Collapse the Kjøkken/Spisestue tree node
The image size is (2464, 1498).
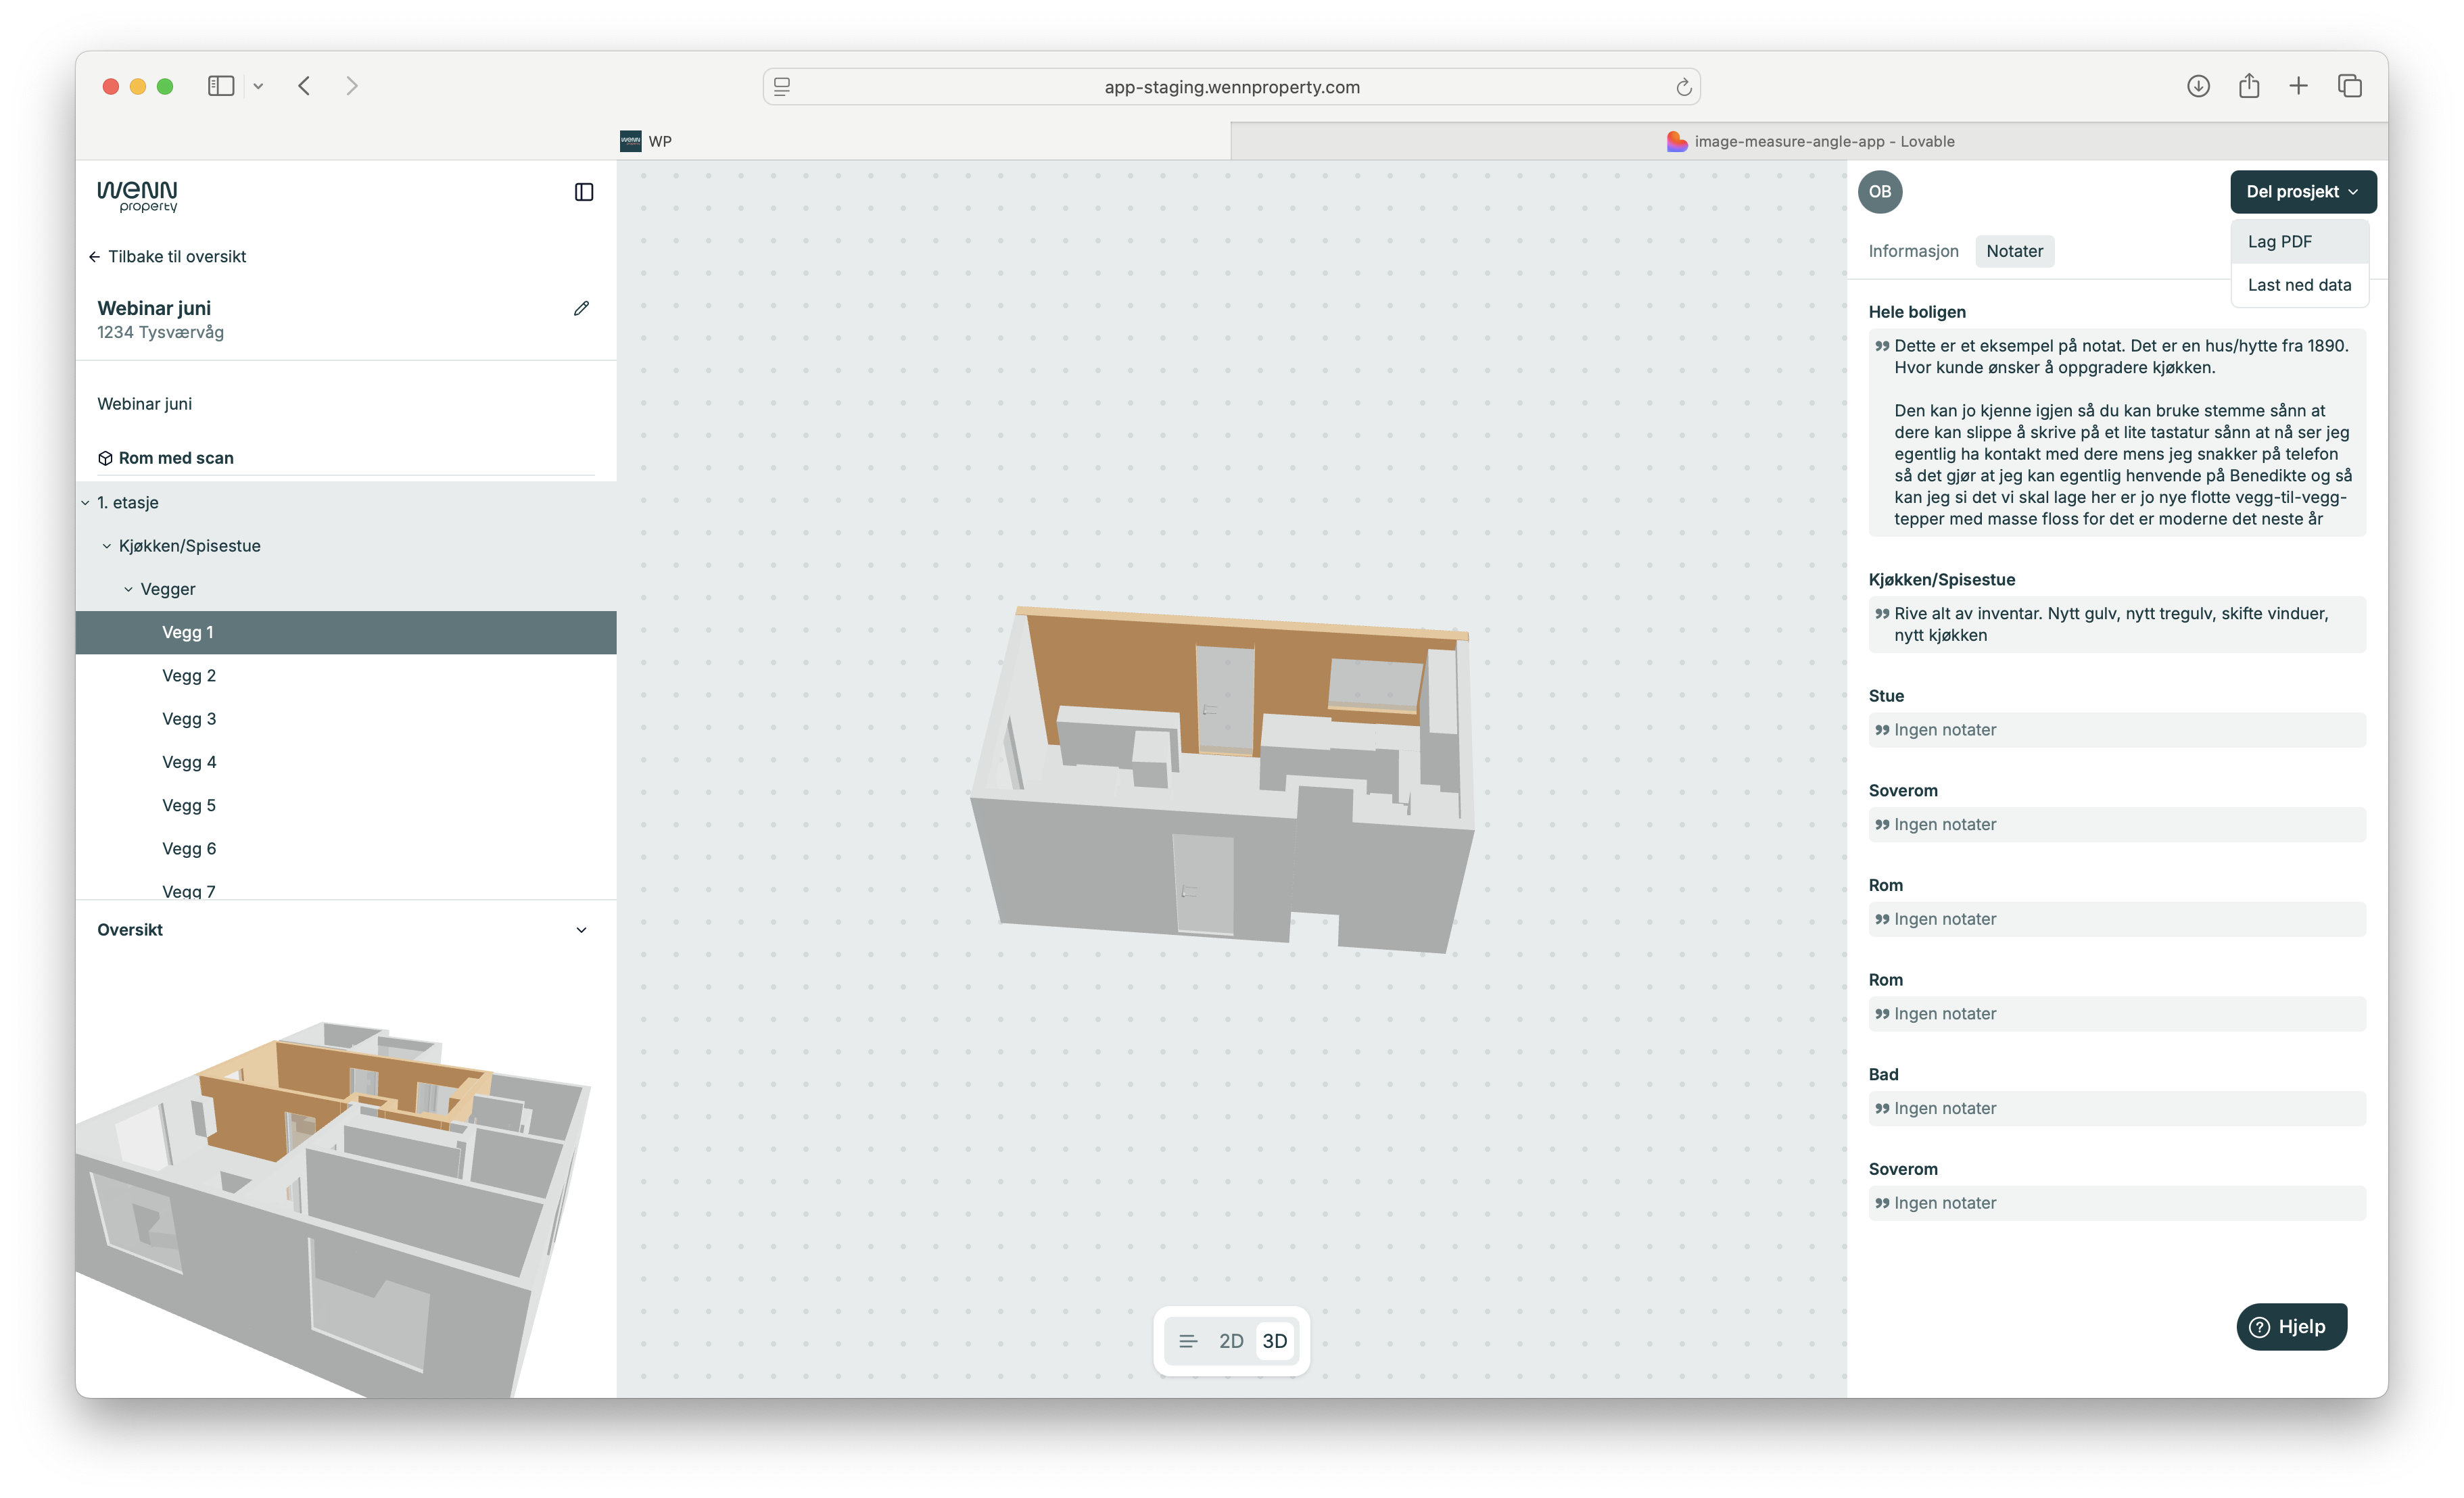click(x=107, y=546)
